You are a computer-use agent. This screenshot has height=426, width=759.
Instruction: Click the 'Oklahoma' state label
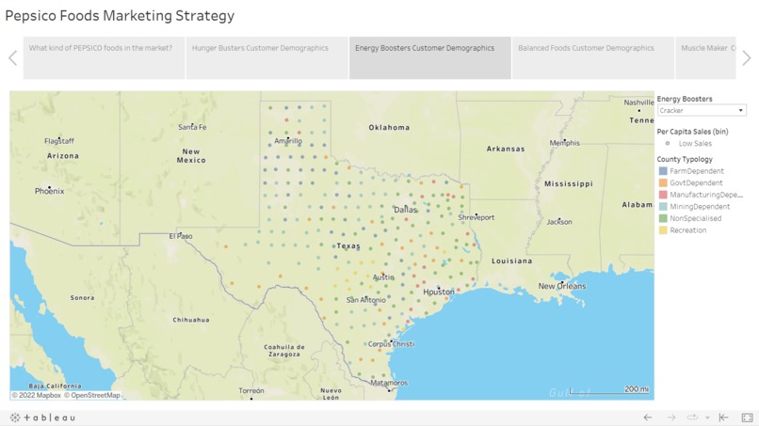(389, 127)
